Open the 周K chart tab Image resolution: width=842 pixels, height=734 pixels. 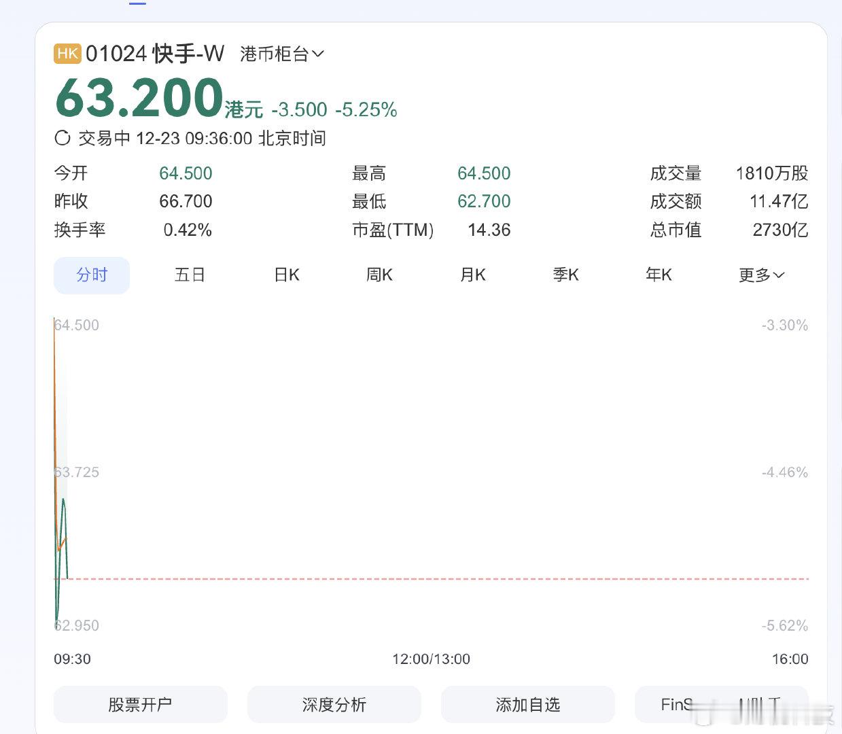point(379,275)
